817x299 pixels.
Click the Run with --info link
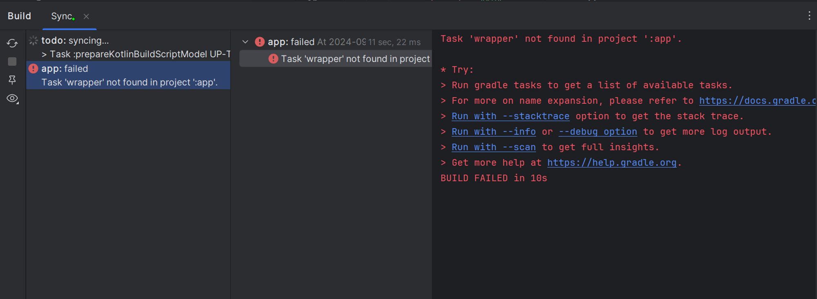click(x=493, y=132)
